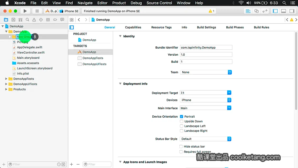298x168 pixels.
Task: Uncheck the Portrait orientation
Action: [182, 117]
